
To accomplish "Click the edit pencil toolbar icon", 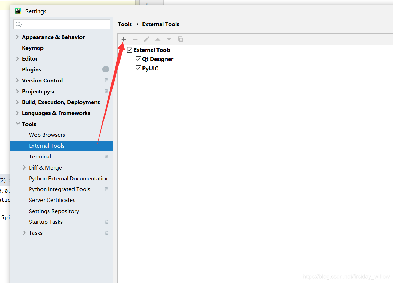I will tap(146, 39).
